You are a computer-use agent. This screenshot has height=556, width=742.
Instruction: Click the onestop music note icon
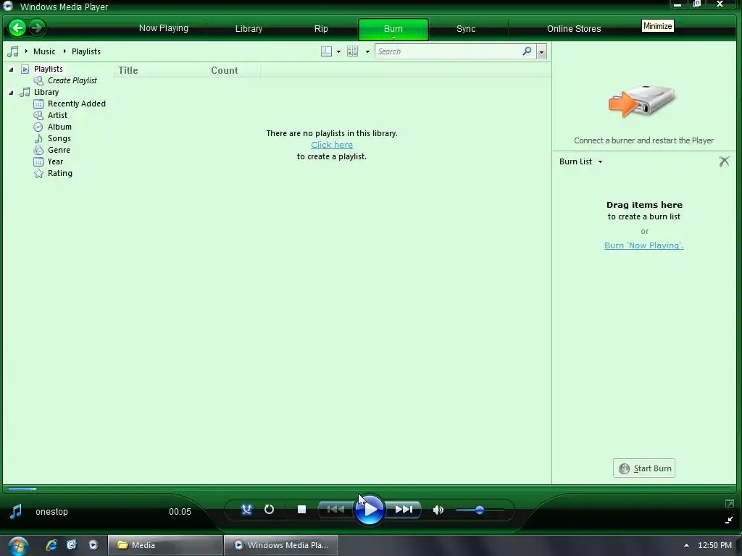(16, 512)
